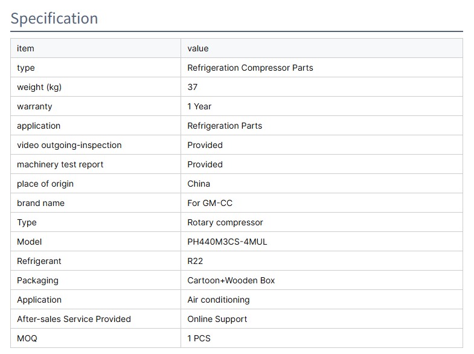Click the 'item' column header
This screenshot has width=474, height=354.
click(25, 48)
